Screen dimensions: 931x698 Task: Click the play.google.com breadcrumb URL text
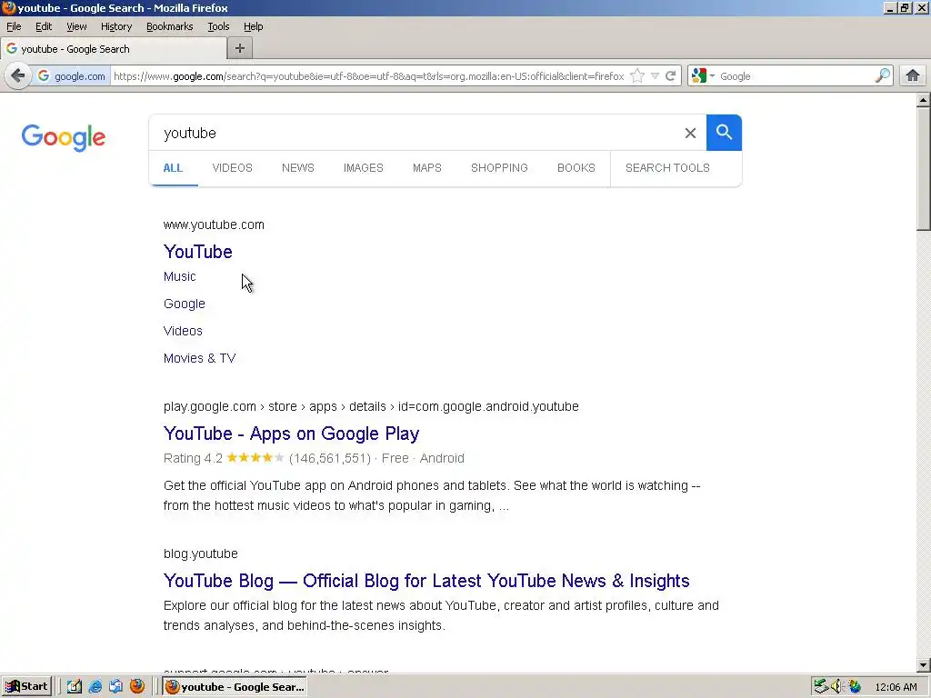[x=371, y=406]
